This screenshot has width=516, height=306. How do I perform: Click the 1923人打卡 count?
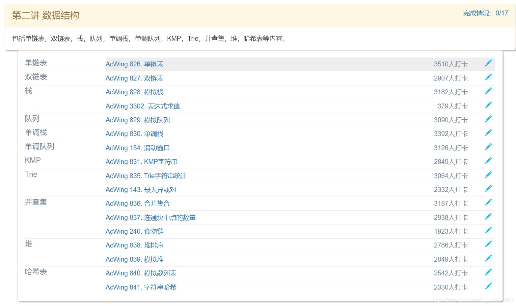[451, 231]
